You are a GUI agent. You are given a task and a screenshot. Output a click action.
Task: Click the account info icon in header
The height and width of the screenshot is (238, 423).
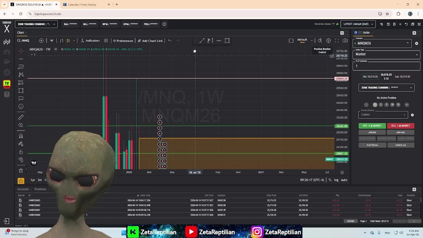click(x=164, y=24)
